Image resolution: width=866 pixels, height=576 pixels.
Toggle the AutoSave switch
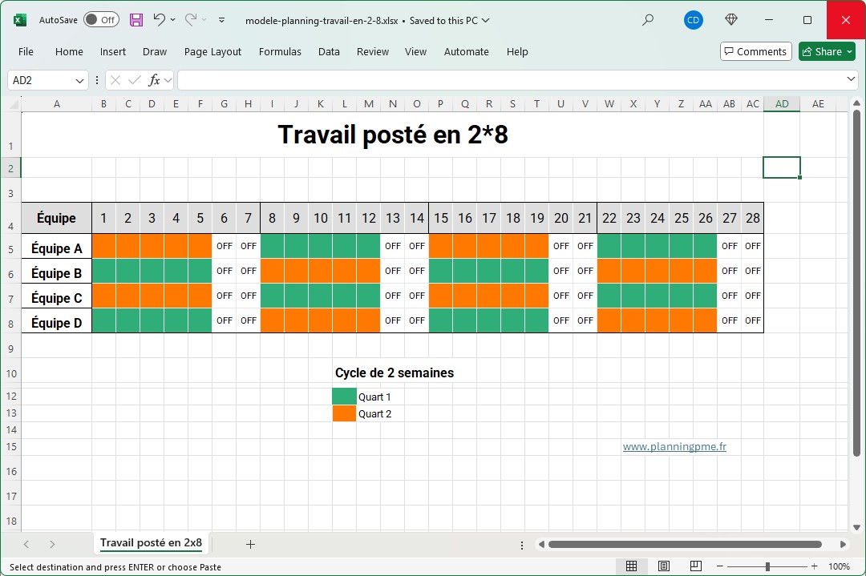click(101, 20)
